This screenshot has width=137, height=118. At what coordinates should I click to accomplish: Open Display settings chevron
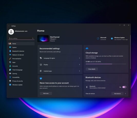pos(80,65)
